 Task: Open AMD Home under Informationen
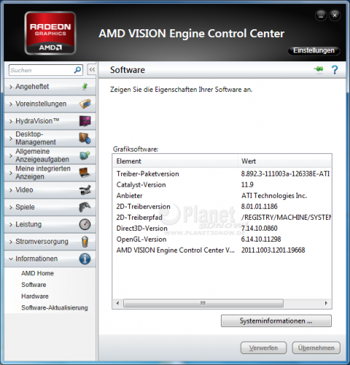click(37, 273)
